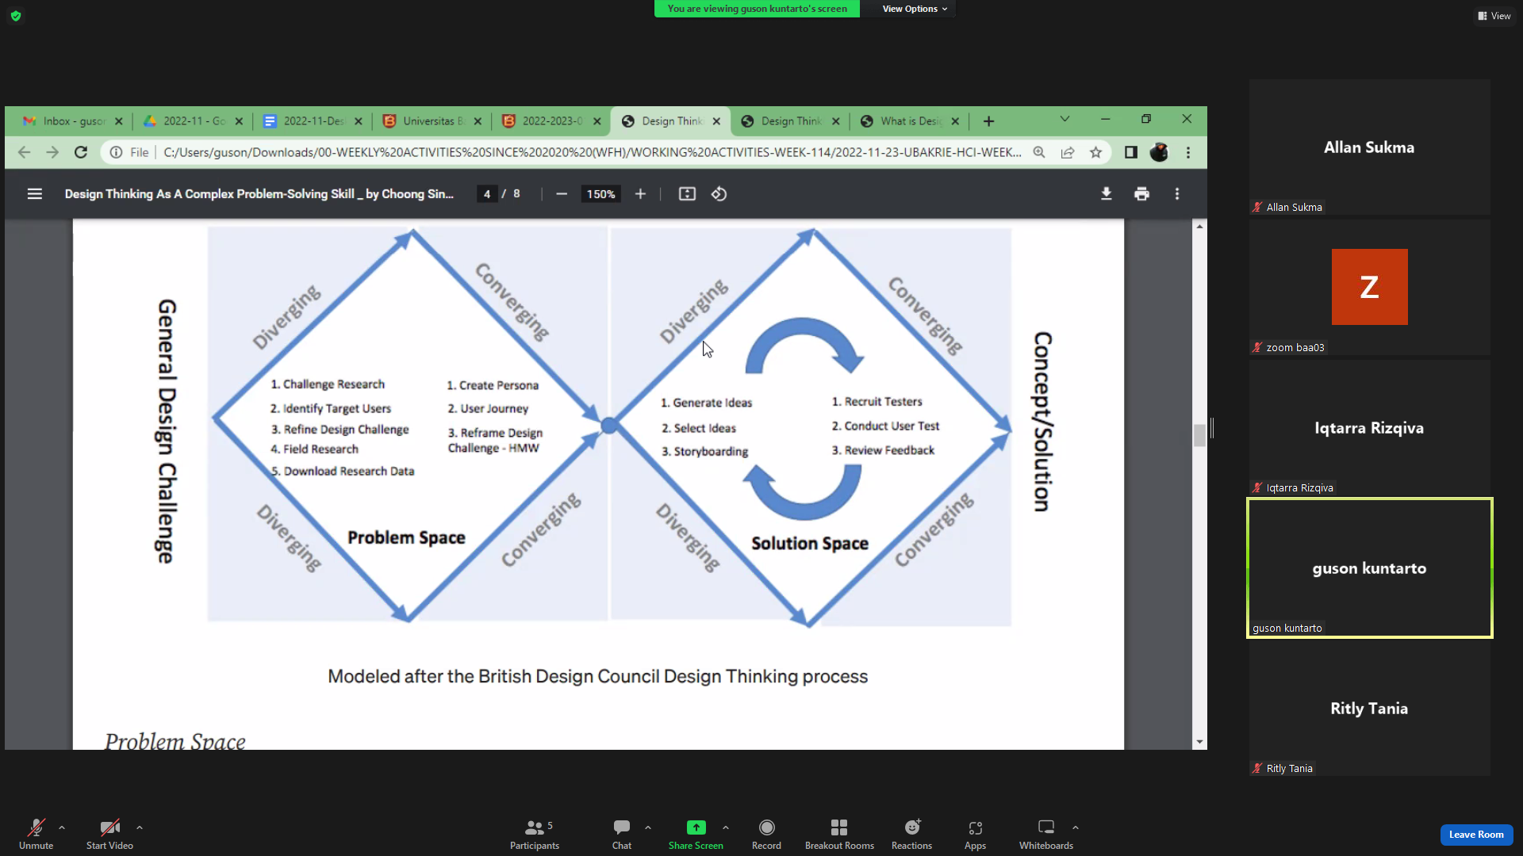Open a new browser tab

click(x=988, y=121)
